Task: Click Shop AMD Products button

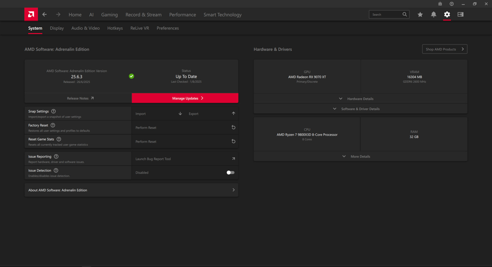Action: [x=445, y=49]
